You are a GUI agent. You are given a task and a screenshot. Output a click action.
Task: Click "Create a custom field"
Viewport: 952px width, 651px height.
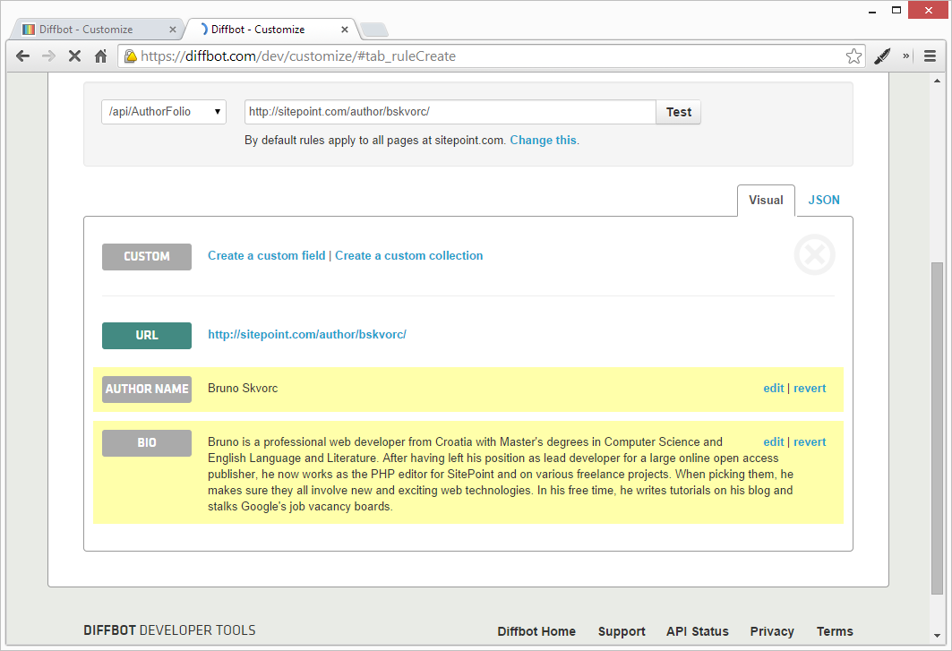pos(266,255)
